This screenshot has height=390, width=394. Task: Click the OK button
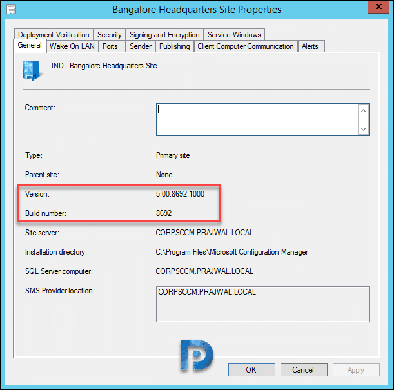point(251,369)
